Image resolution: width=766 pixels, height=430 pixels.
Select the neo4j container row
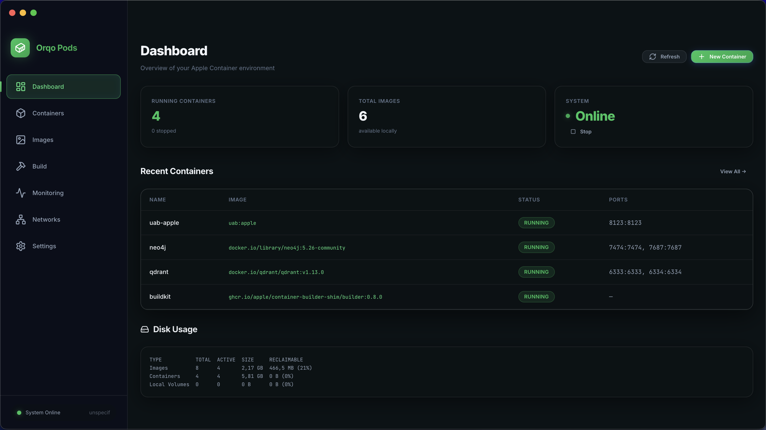[357, 247]
